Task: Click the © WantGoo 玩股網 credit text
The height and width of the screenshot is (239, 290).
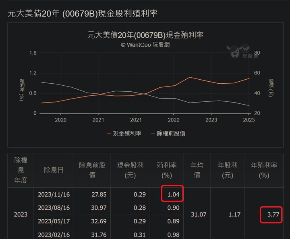Action: coord(145,45)
